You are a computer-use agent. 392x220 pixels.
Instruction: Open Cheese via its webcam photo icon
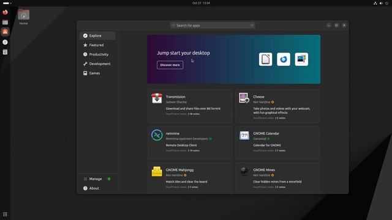244,98
